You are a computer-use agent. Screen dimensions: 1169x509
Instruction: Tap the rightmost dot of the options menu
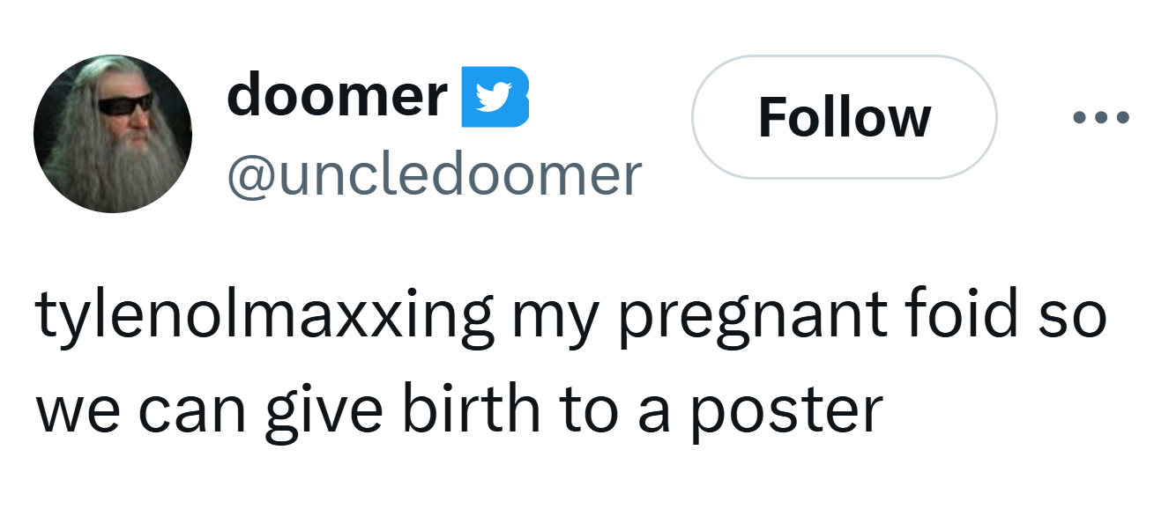(x=1122, y=117)
